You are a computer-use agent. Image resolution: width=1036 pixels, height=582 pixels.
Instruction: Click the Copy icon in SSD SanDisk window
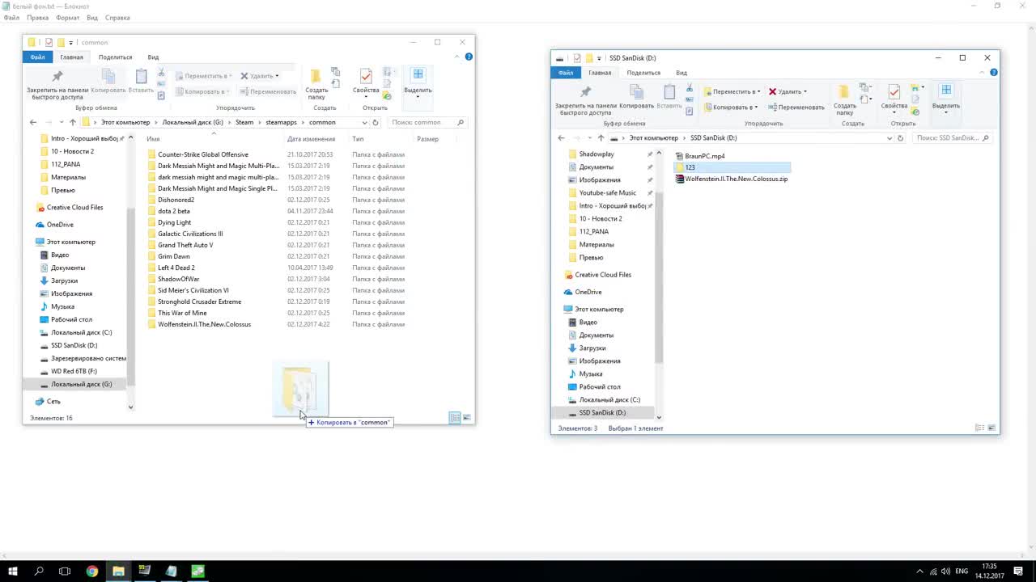[636, 91]
